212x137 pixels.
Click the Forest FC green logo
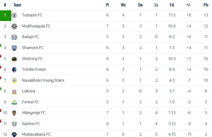point(14,102)
